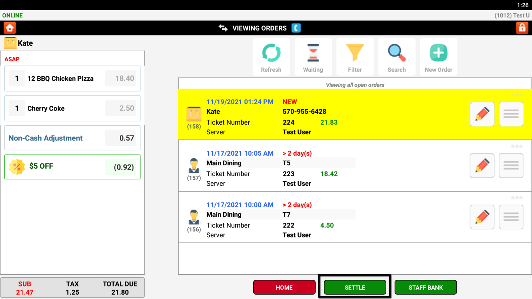Search for an order
The height and width of the screenshot is (299, 532).
(397, 57)
